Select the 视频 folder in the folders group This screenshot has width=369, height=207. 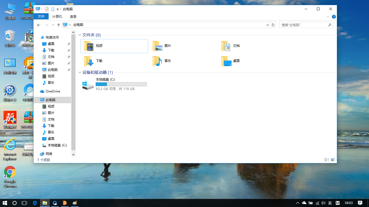(114, 46)
